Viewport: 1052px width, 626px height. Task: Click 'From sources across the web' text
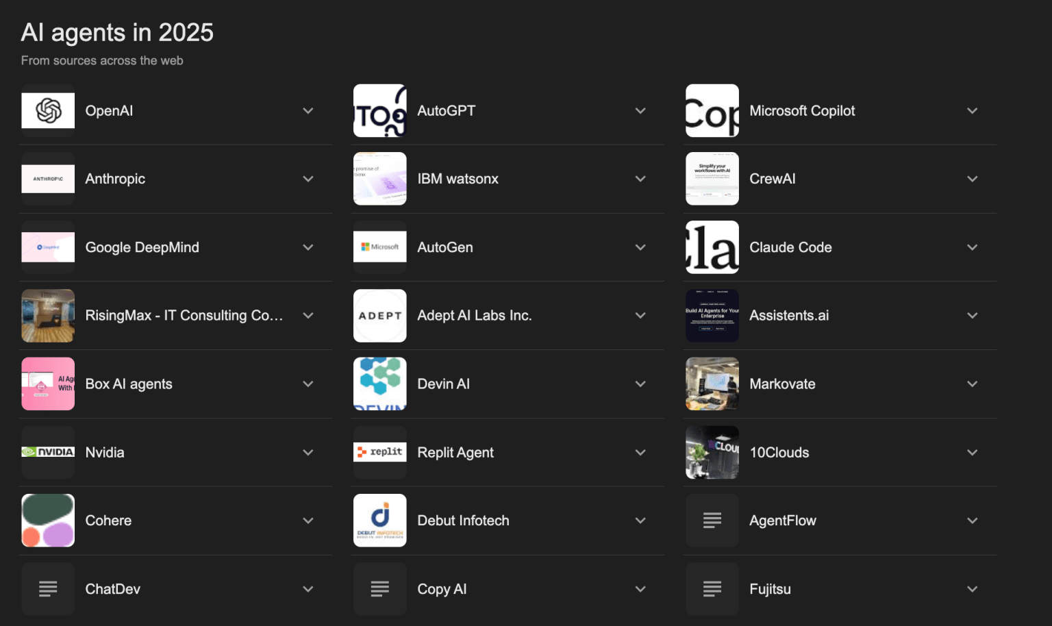102,60
